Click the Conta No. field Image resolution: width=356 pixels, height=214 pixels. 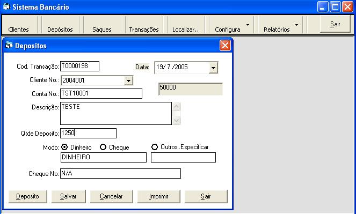(101, 93)
